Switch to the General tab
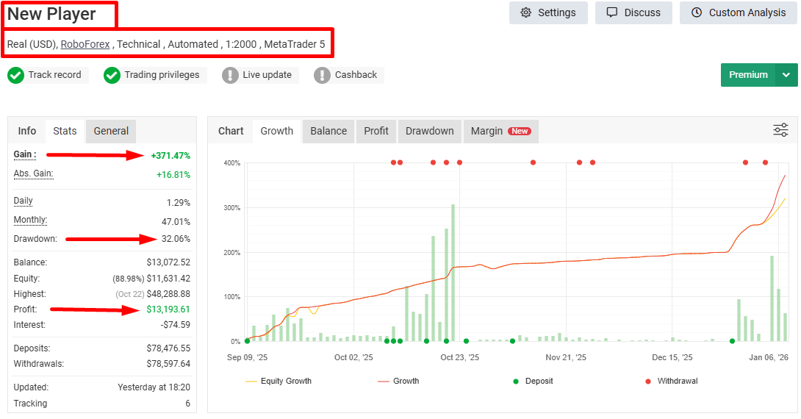 pyautogui.click(x=111, y=132)
